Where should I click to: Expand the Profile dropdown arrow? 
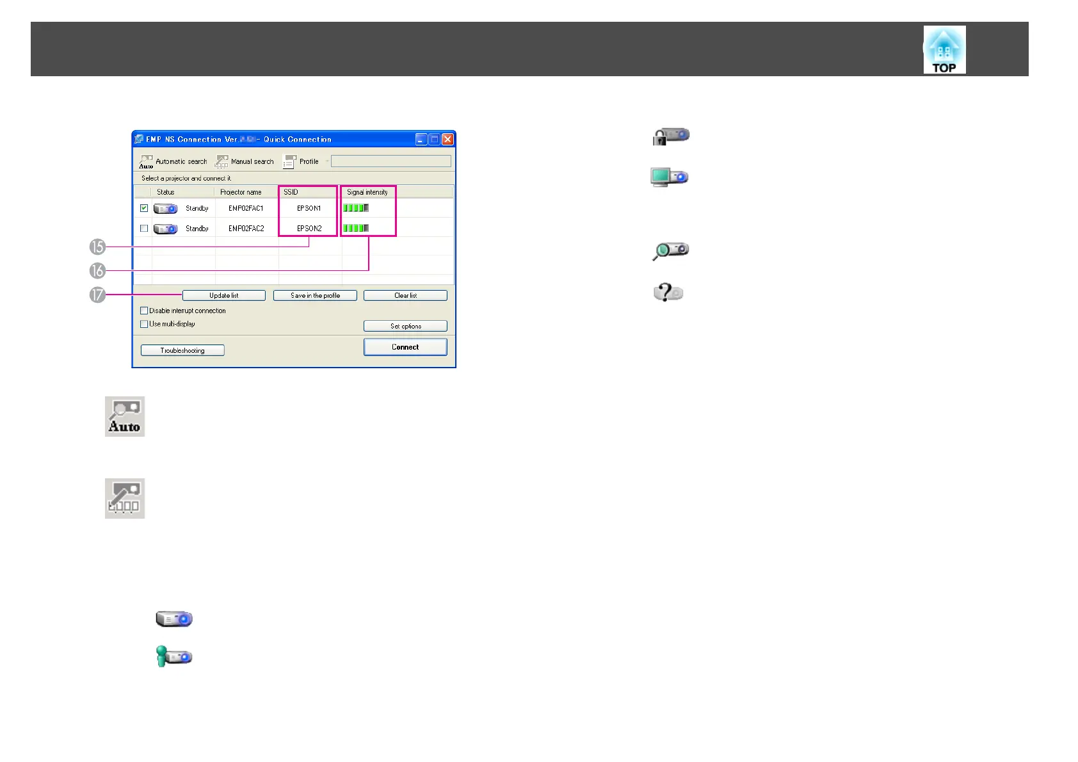pyautogui.click(x=327, y=161)
